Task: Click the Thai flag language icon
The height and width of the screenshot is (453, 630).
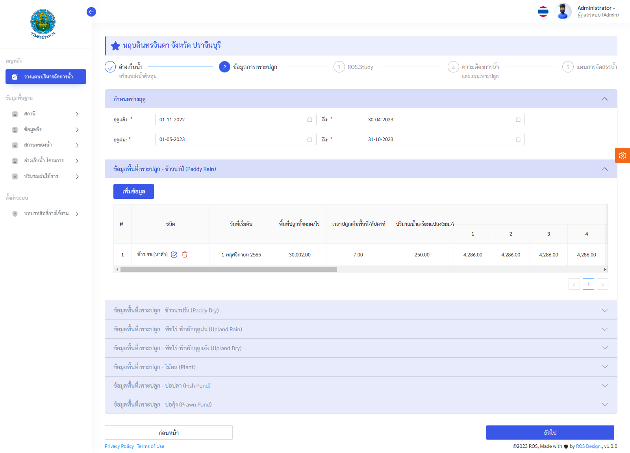Action: tap(543, 12)
